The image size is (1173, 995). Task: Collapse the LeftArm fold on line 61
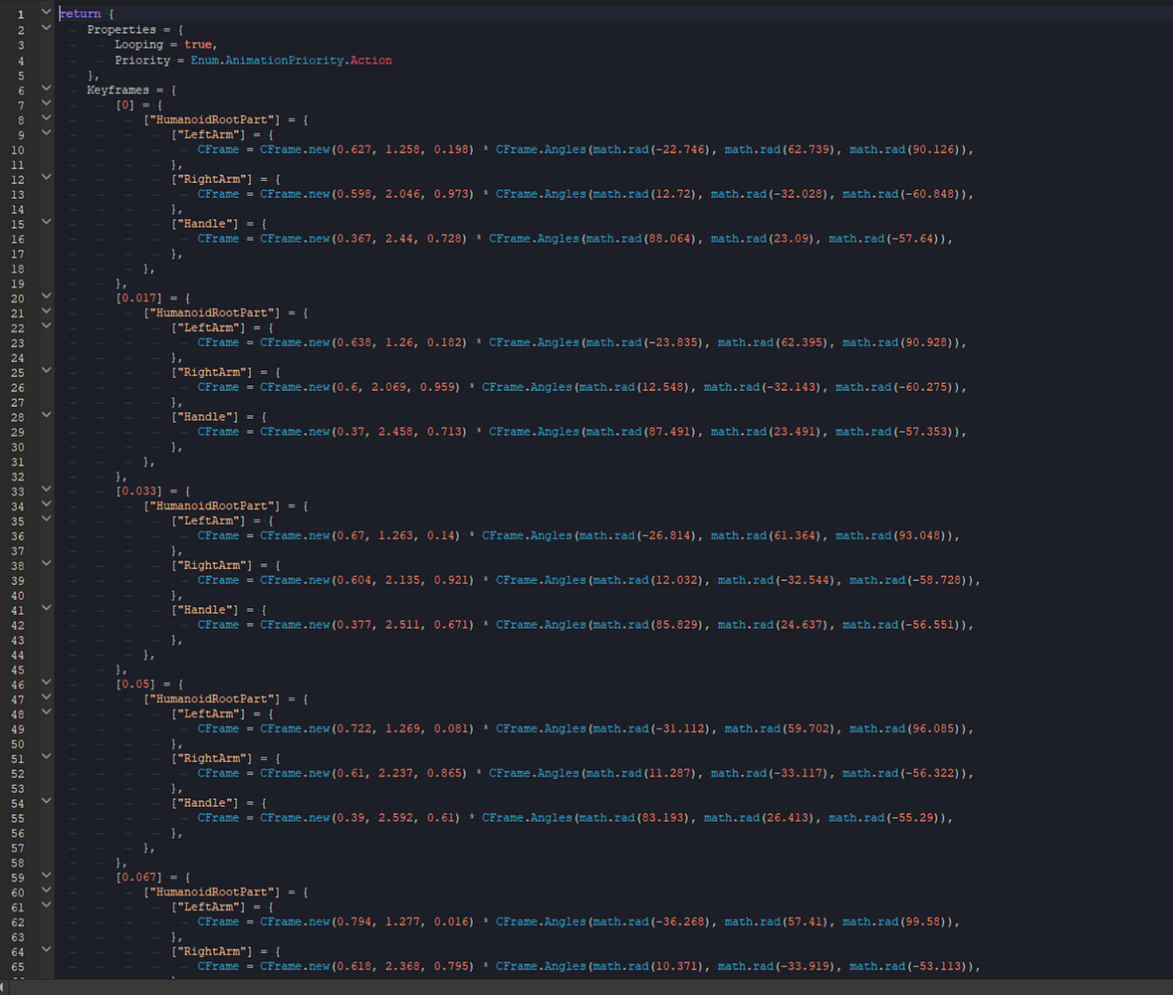(x=46, y=905)
